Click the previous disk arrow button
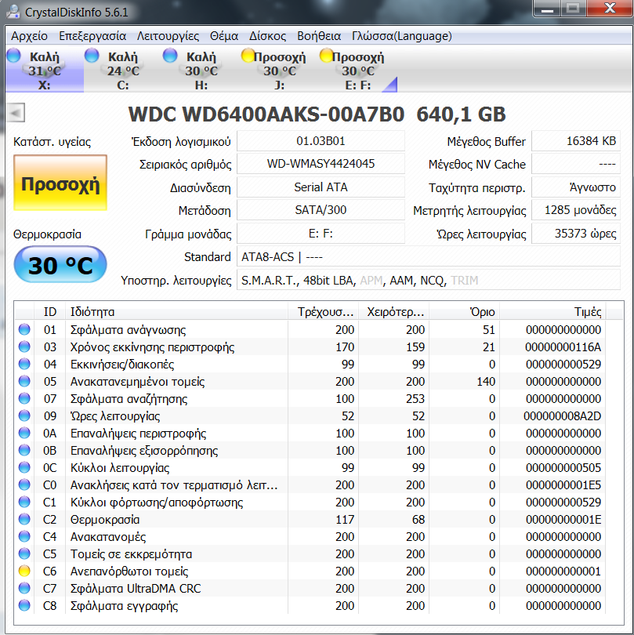 click(16, 113)
